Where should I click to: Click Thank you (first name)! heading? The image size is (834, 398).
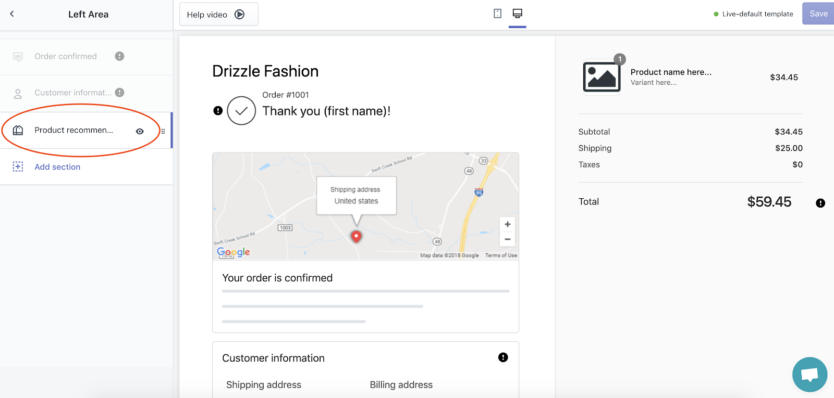[326, 111]
